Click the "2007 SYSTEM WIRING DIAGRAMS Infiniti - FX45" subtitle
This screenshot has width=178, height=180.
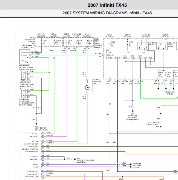click(107, 13)
